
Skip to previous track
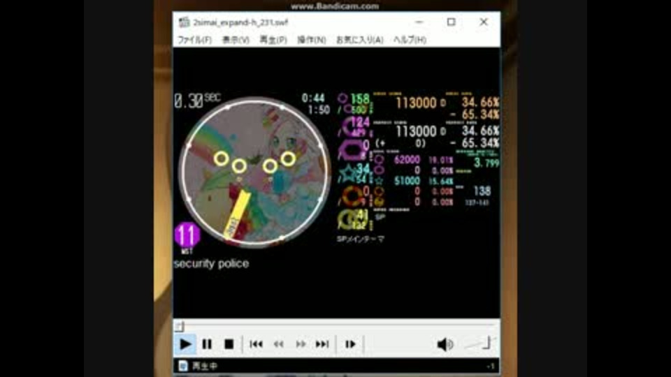[256, 344]
